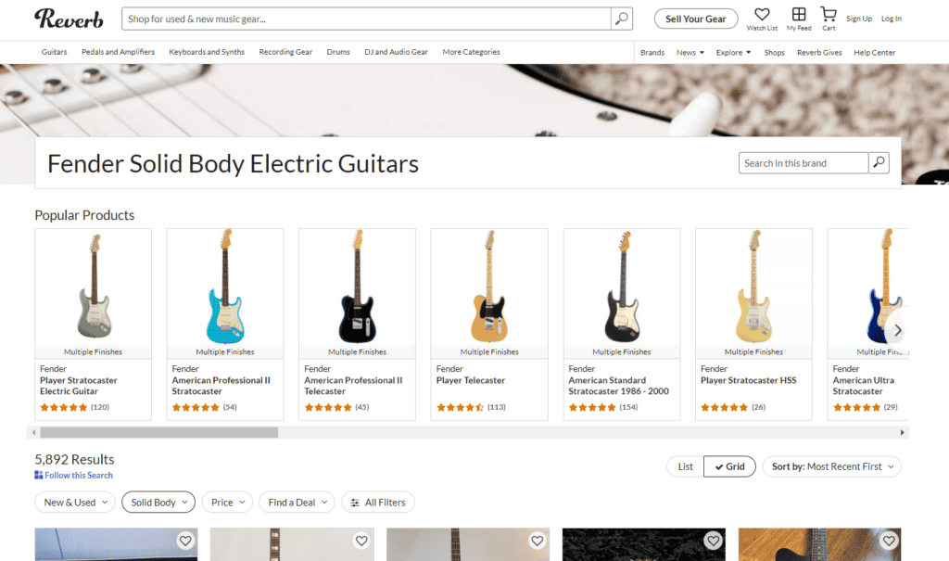Screen dimensions: 949x561
Task: Open the Sort by Most Recent First dropdown
Action: [831, 466]
